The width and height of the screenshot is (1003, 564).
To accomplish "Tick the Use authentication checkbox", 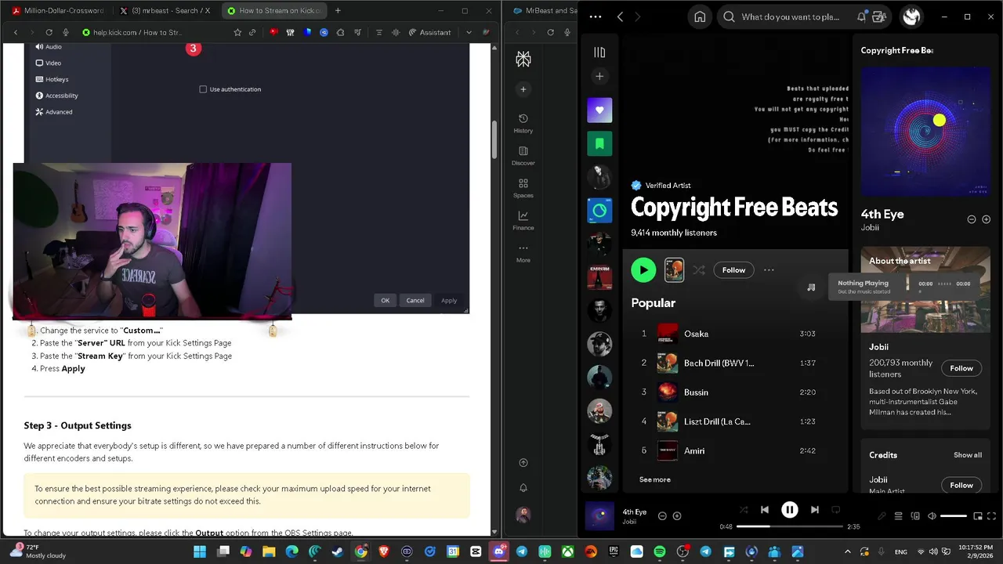I will (x=203, y=89).
